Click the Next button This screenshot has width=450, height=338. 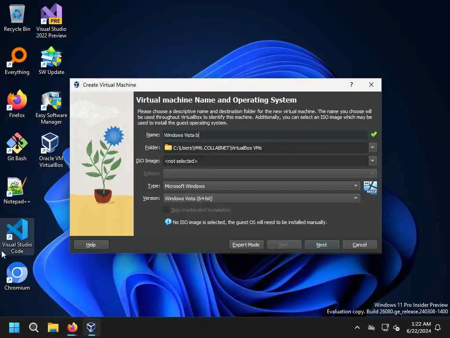[x=322, y=245]
